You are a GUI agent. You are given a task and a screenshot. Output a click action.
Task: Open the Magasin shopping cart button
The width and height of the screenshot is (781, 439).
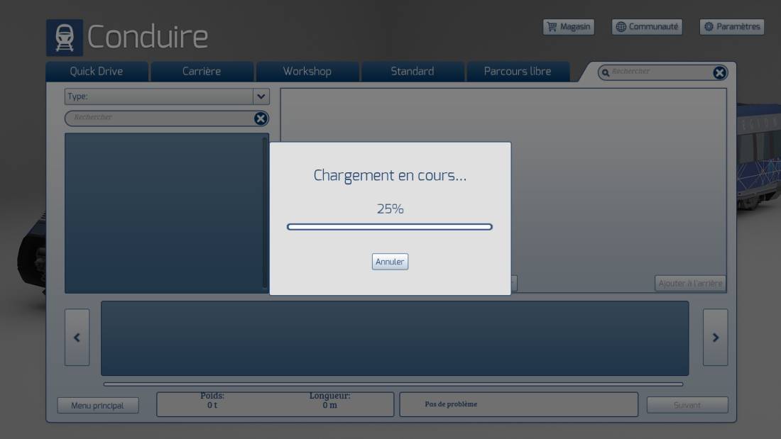[568, 27]
